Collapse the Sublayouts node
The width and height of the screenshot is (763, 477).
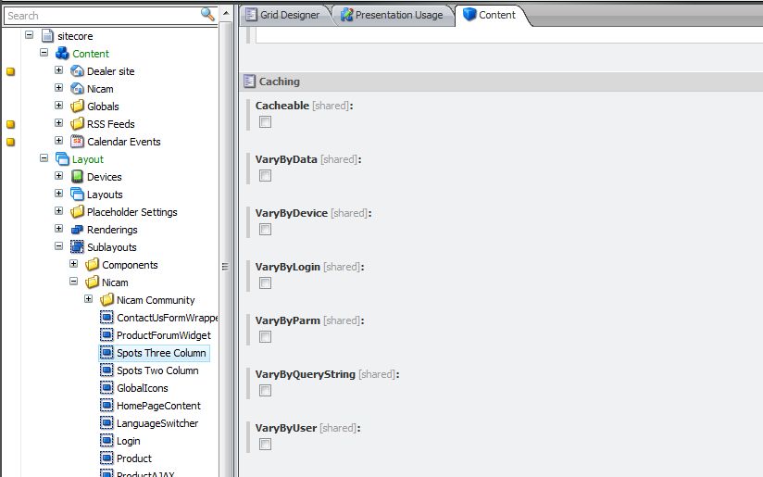pos(59,245)
